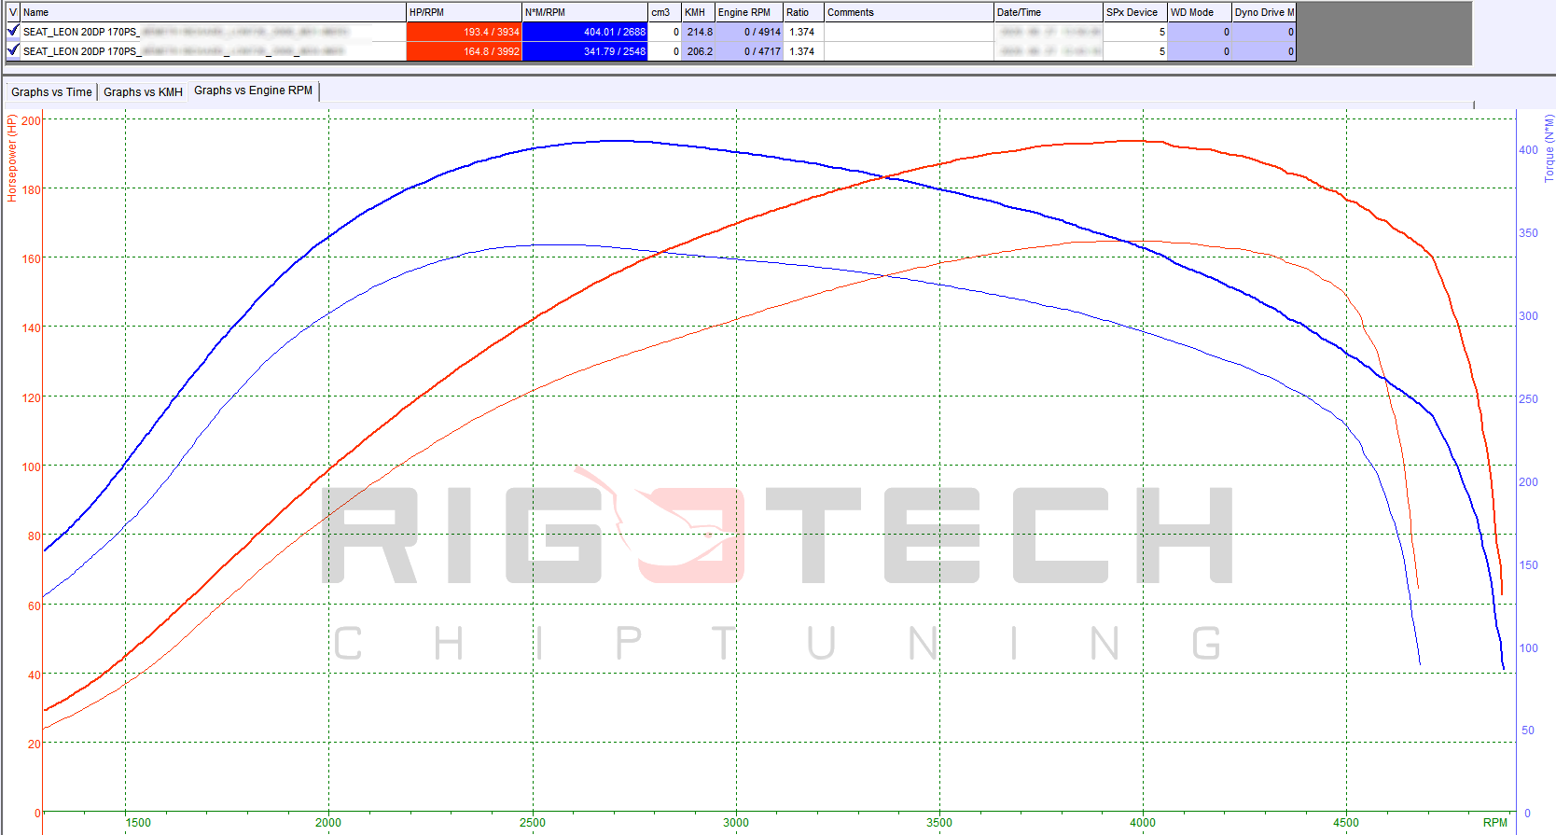
Task: Click the 214.8 KMH cell
Action: point(699,32)
